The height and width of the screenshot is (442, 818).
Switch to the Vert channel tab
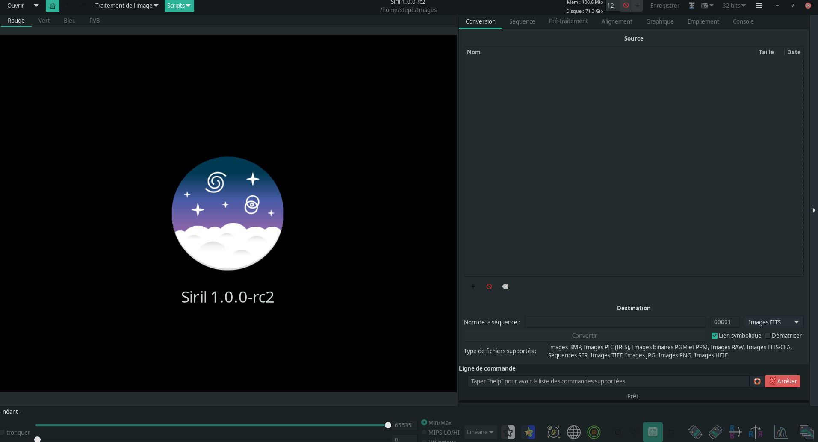pyautogui.click(x=44, y=21)
